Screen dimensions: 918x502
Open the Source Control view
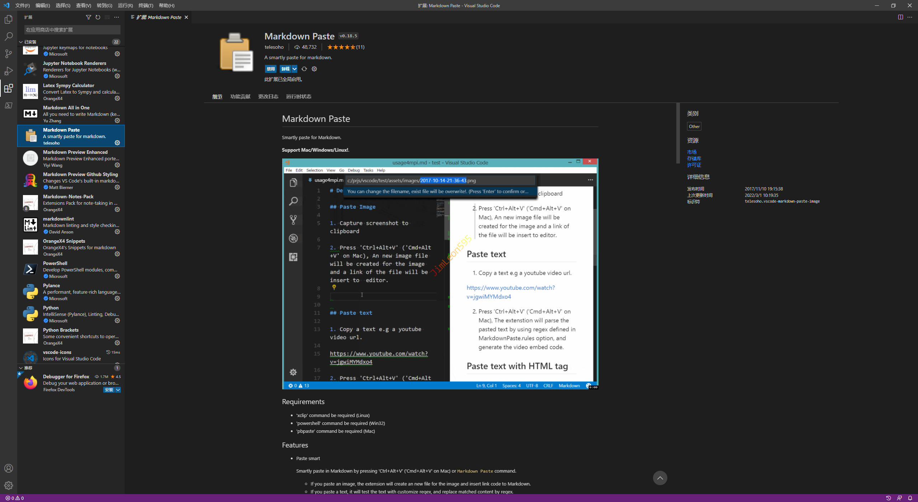pos(9,54)
